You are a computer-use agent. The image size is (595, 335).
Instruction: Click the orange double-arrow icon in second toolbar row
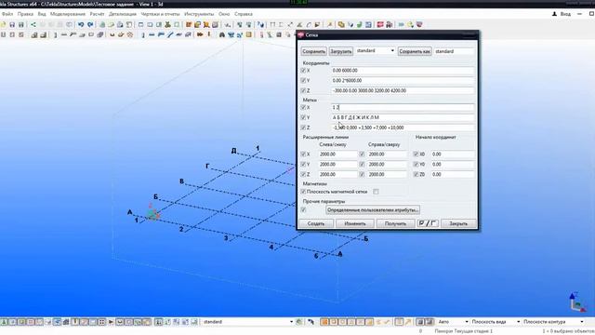click(200, 35)
